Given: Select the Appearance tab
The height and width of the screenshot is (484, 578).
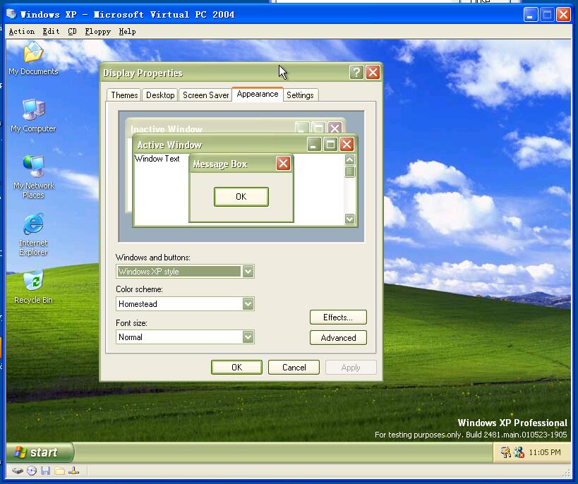Looking at the screenshot, I should coord(258,94).
